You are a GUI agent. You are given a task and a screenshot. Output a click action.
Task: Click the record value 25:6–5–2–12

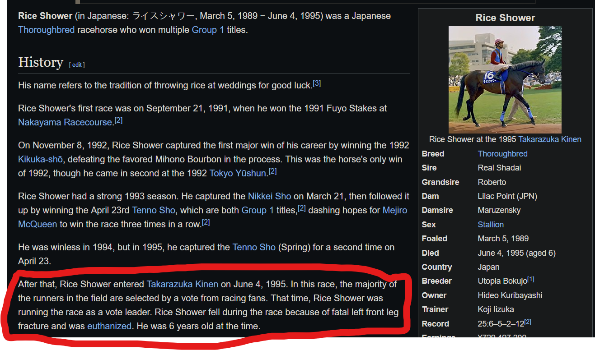coord(501,324)
